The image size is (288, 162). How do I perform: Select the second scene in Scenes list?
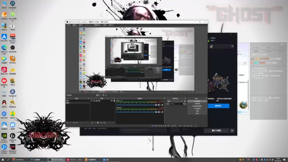pyautogui.click(x=78, y=103)
